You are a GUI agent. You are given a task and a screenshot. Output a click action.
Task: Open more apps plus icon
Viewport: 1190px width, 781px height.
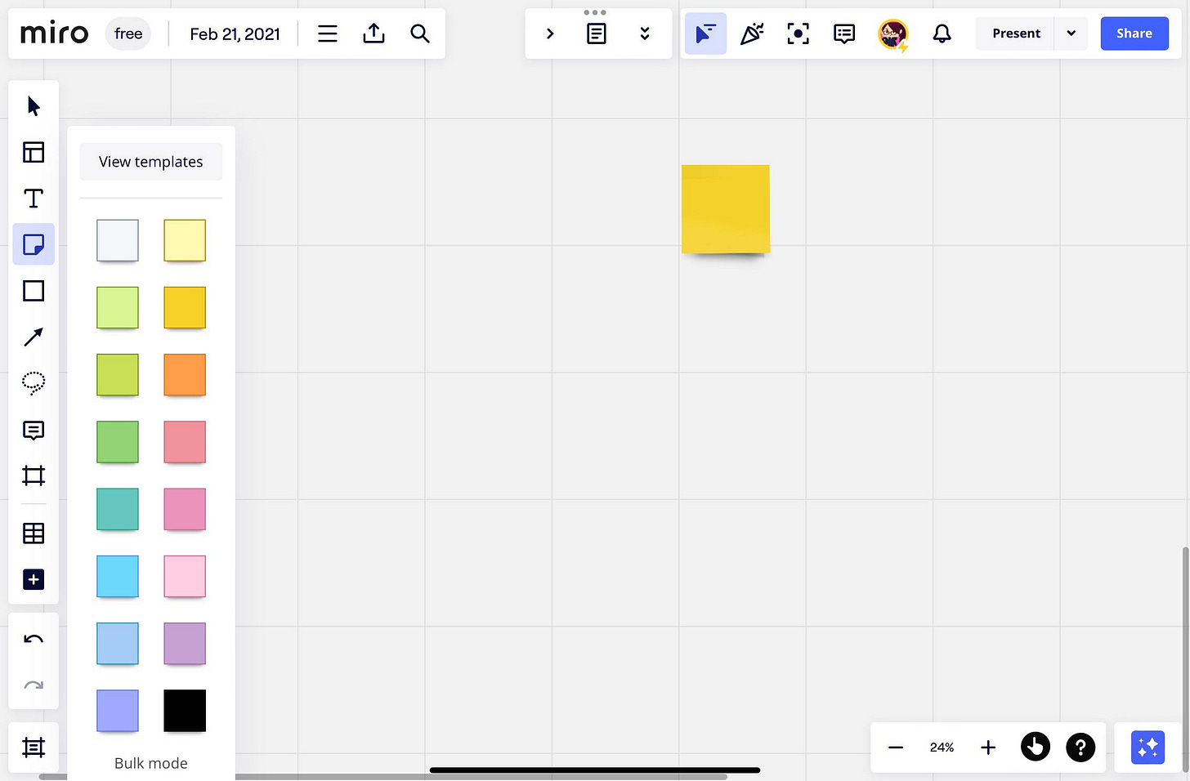[x=34, y=580]
